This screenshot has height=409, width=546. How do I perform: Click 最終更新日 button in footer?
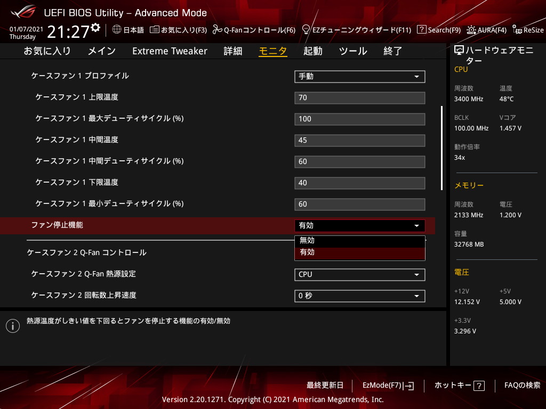coord(325,386)
